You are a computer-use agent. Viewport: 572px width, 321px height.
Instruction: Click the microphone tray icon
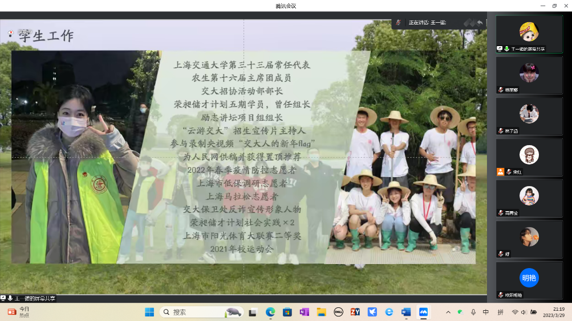click(x=473, y=312)
